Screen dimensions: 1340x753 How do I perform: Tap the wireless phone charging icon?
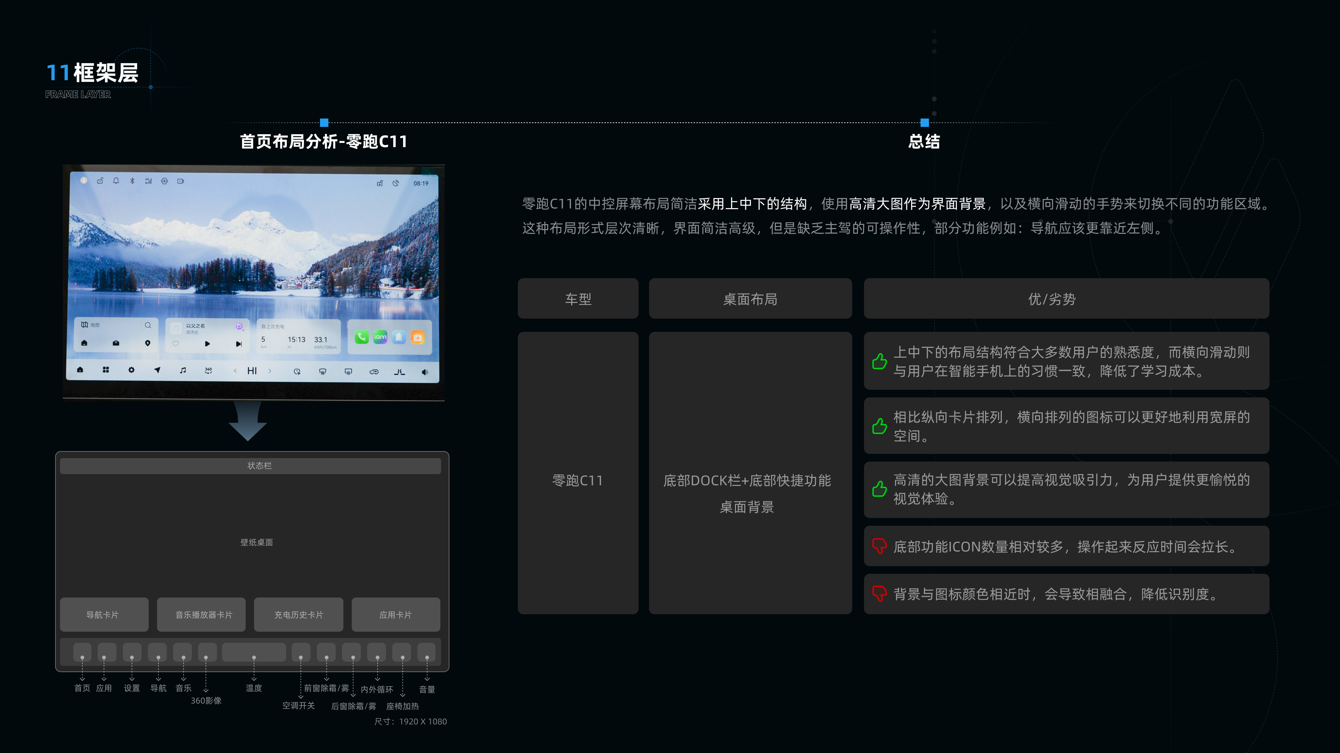[x=164, y=181]
